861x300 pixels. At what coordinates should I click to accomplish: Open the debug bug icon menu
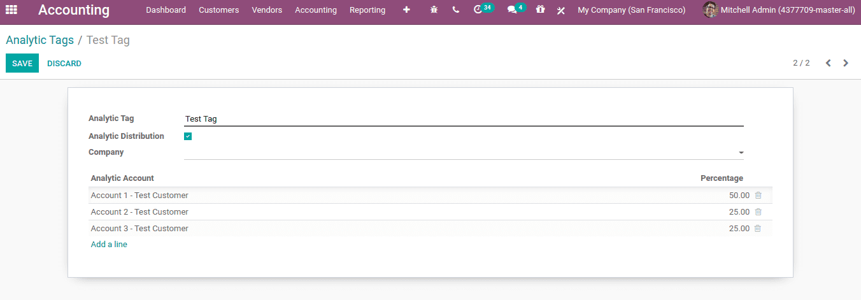tap(434, 10)
